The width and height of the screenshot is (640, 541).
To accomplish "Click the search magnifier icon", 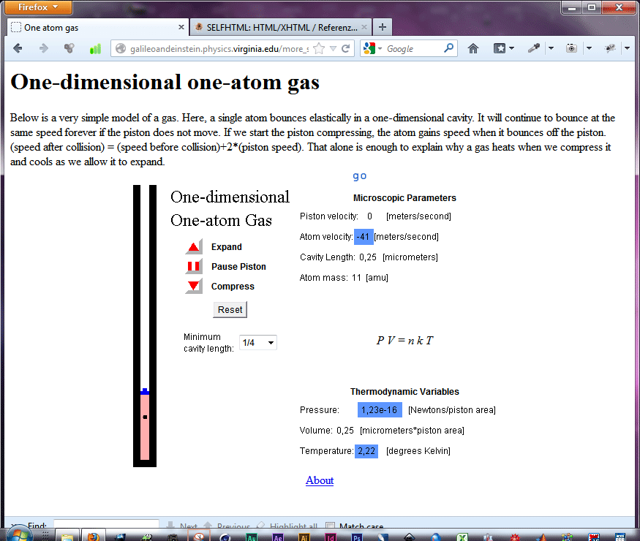I will click(x=449, y=48).
